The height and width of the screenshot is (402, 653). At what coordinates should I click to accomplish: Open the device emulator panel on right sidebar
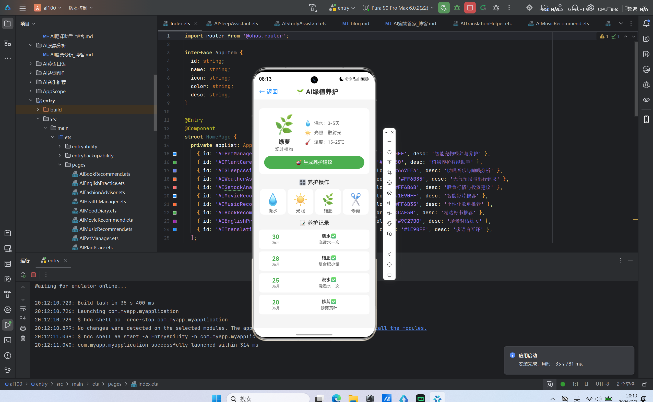pyautogui.click(x=646, y=119)
